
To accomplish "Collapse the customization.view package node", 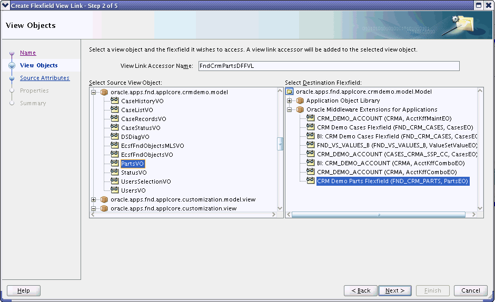I will pos(93,208).
